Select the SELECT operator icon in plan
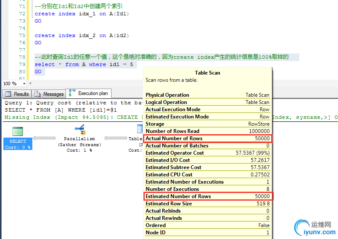 18,131
